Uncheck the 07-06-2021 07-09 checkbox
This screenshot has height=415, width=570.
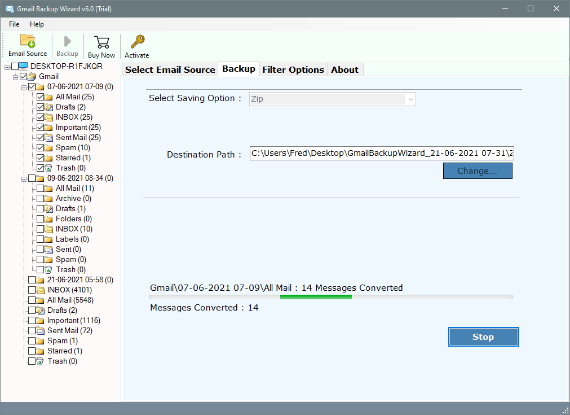(32, 86)
